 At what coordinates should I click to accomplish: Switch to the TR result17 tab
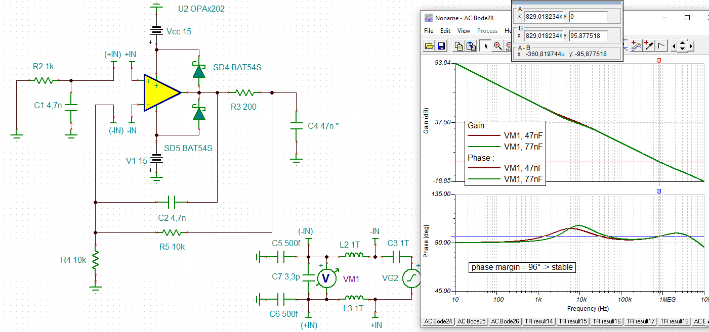pyautogui.click(x=640, y=321)
